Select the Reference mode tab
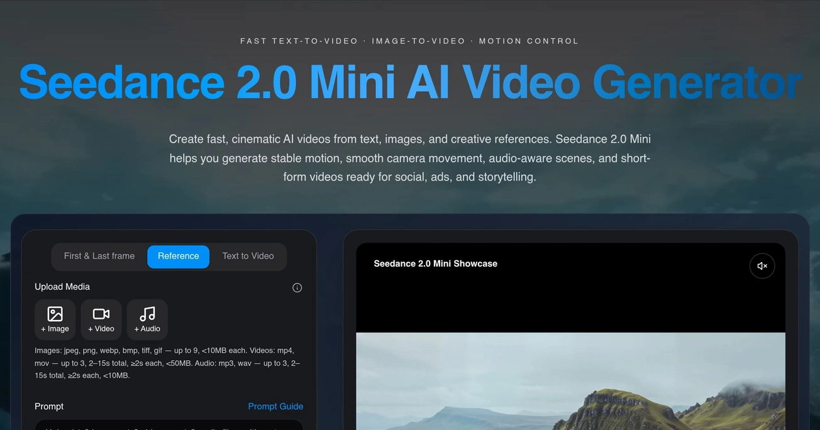 (179, 256)
